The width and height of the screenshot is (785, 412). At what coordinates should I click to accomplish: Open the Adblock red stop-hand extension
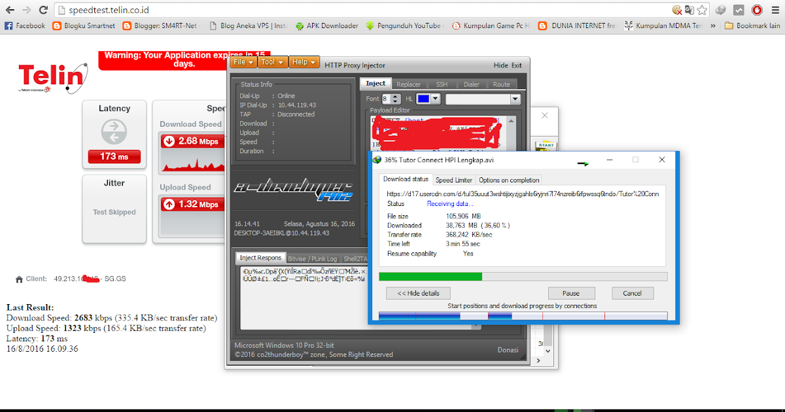[757, 10]
